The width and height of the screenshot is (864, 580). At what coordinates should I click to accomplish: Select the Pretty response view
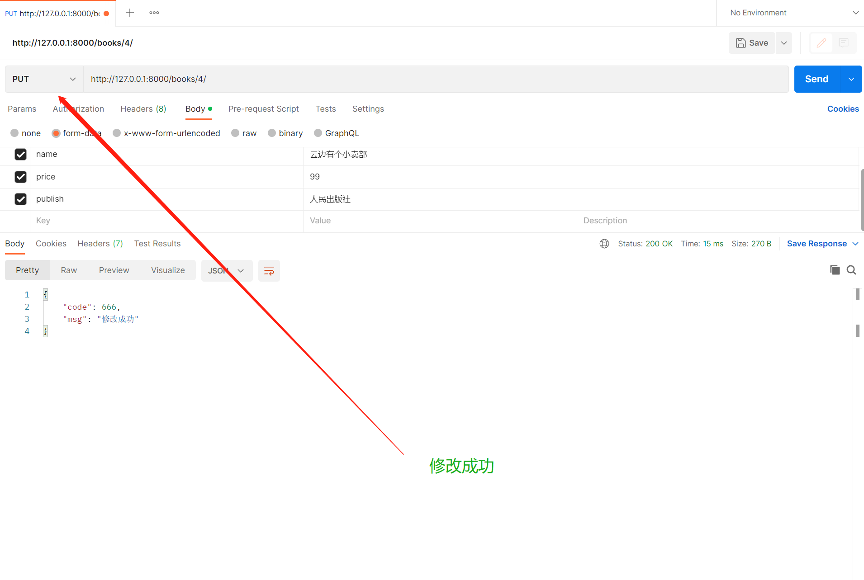[x=28, y=270]
